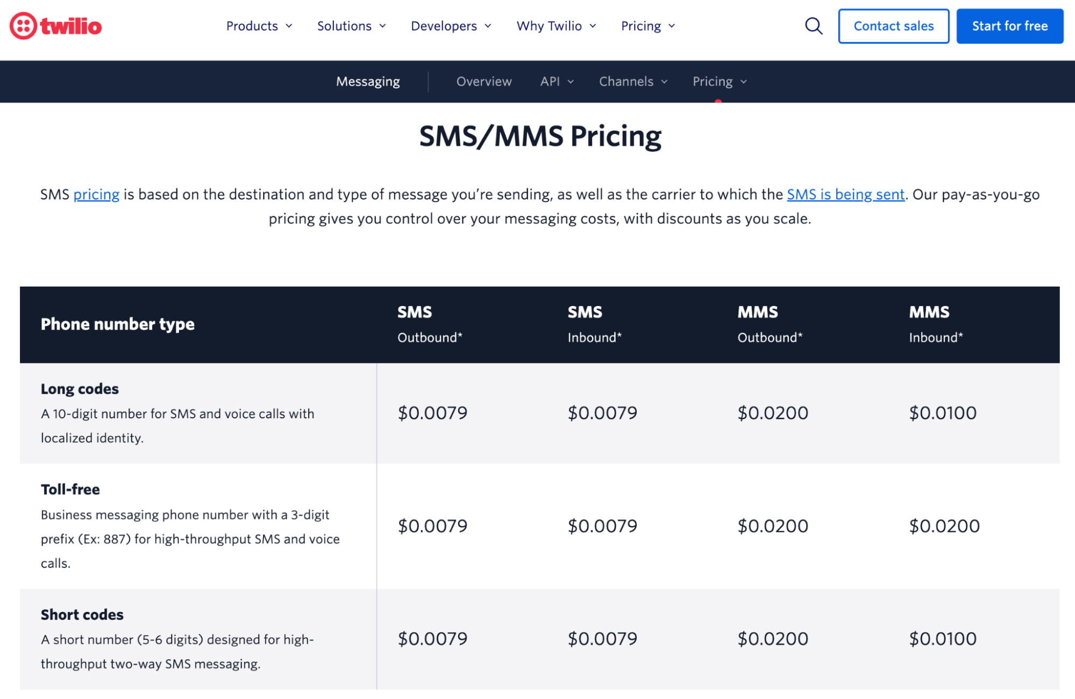The height and width of the screenshot is (699, 1075).
Task: Click the Short codes row heading
Action: tap(82, 615)
